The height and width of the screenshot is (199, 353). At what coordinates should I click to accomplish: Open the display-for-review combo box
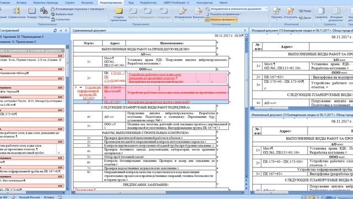pos(239,9)
